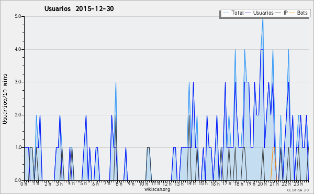
Task: Click the IP legend entry
Action: pos(282,13)
